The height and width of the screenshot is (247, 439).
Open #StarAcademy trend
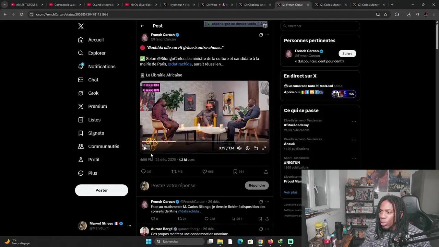(296, 125)
